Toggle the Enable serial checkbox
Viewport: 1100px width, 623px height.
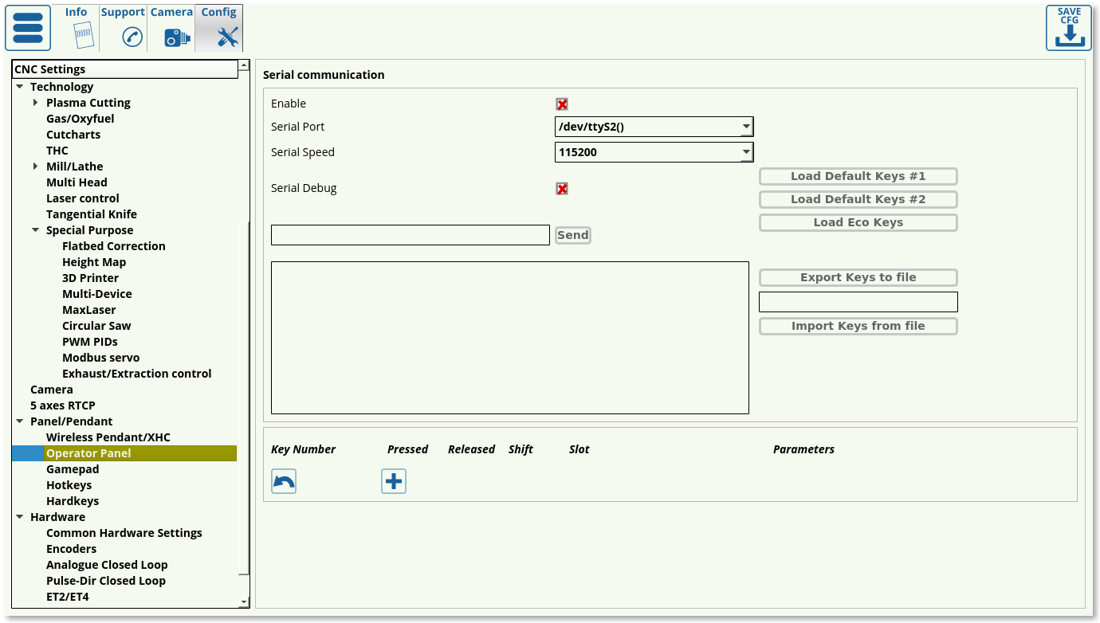pyautogui.click(x=562, y=104)
